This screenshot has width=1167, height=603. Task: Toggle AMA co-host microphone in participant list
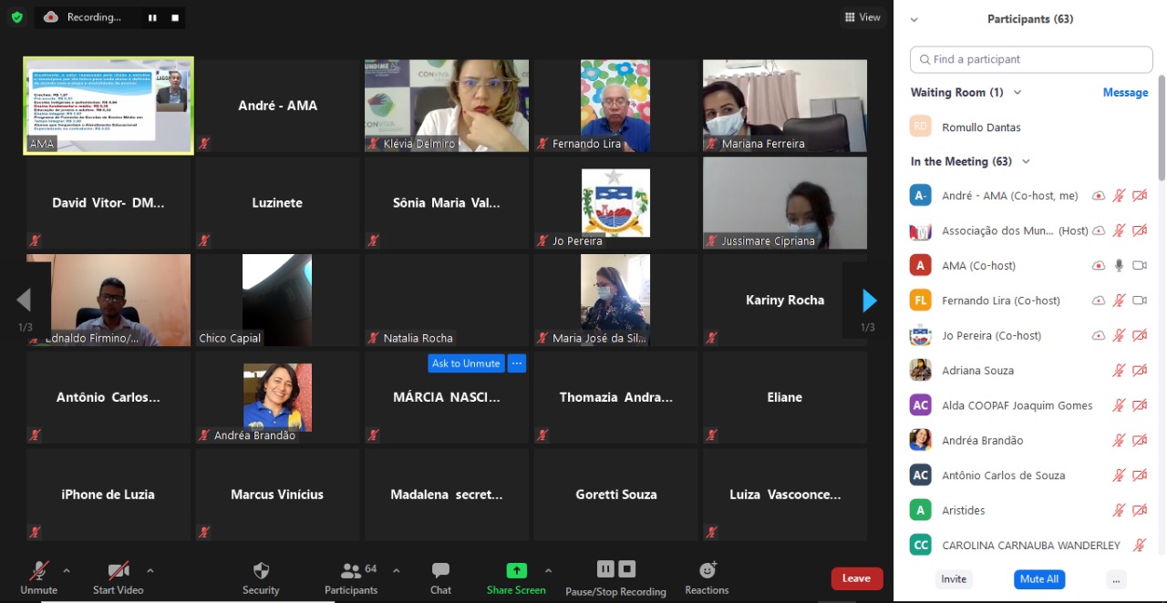point(1119,265)
